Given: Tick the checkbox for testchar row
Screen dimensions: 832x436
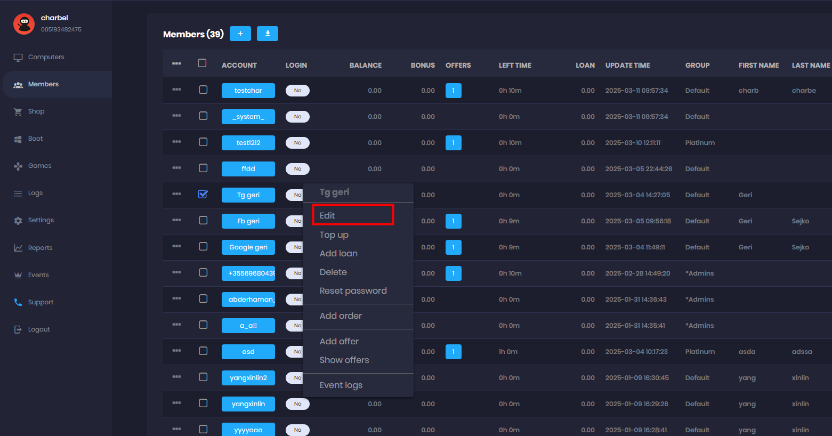Looking at the screenshot, I should click(x=203, y=90).
